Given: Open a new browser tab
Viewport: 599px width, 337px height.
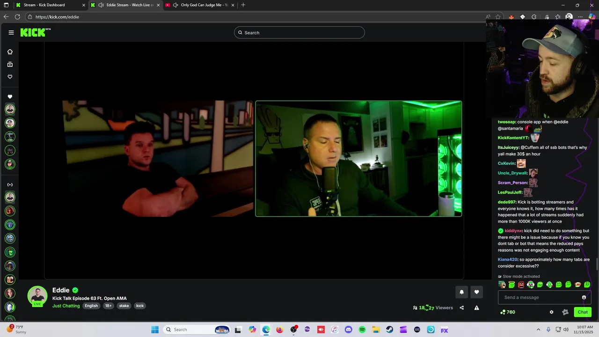Looking at the screenshot, I should coord(243,5).
